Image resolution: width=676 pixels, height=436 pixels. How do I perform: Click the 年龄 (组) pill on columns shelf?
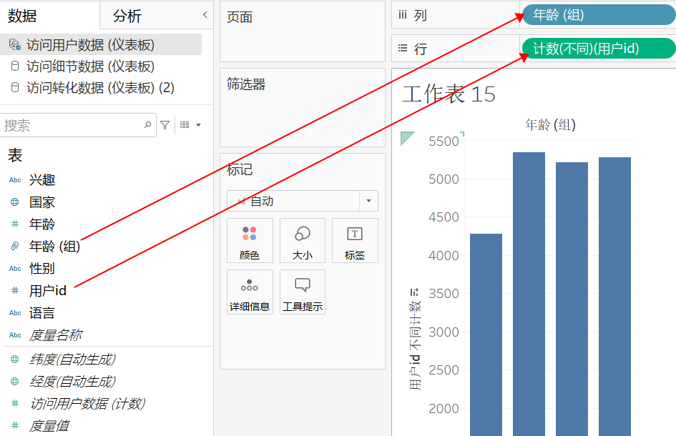tap(599, 14)
